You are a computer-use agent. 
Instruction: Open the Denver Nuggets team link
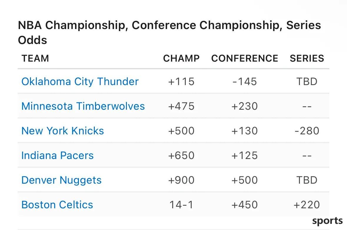pyautogui.click(x=62, y=180)
